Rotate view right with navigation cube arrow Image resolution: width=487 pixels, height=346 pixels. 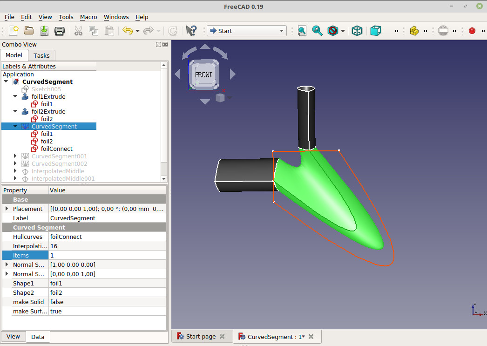click(x=232, y=74)
